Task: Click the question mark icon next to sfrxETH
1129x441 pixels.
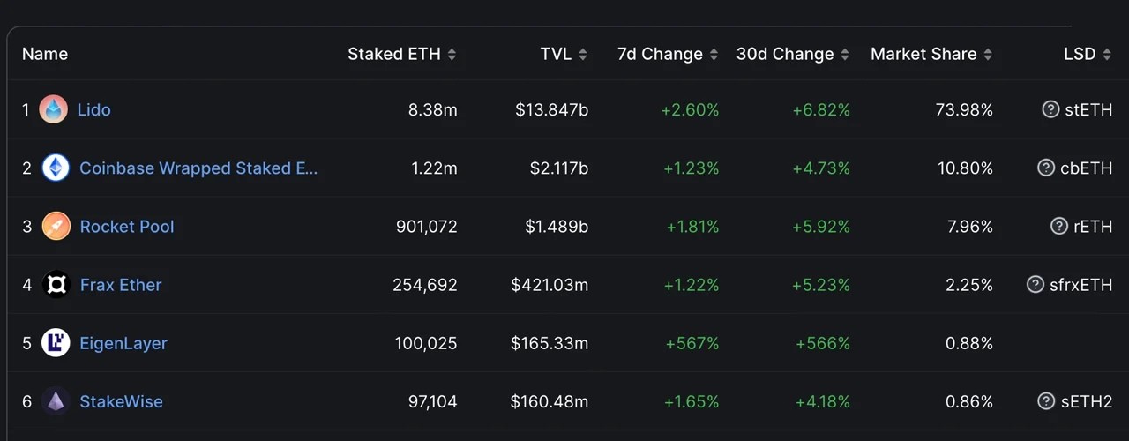Action: point(1036,284)
